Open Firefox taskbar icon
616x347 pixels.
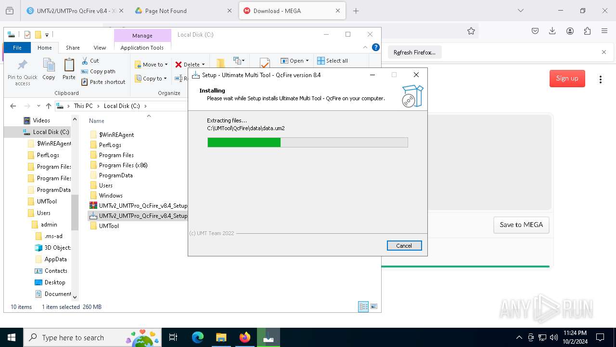click(245, 337)
